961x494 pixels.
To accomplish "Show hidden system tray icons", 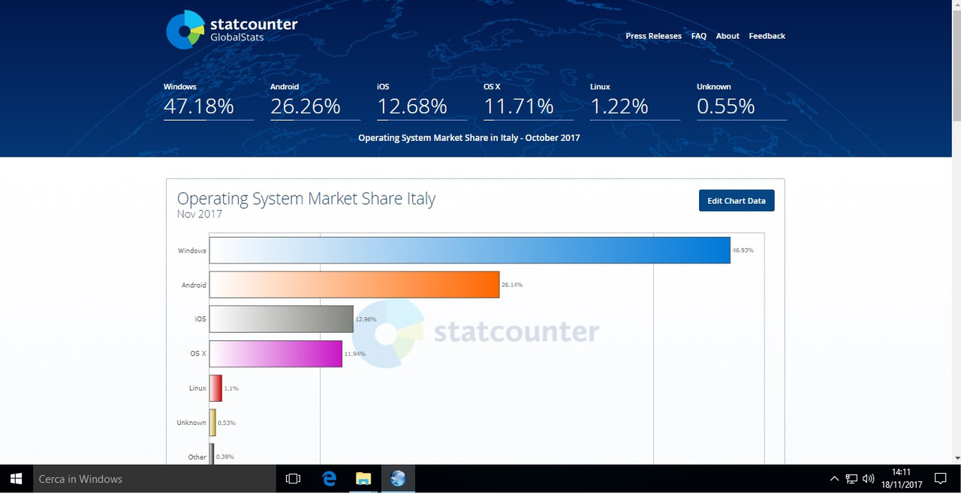I will pos(834,478).
